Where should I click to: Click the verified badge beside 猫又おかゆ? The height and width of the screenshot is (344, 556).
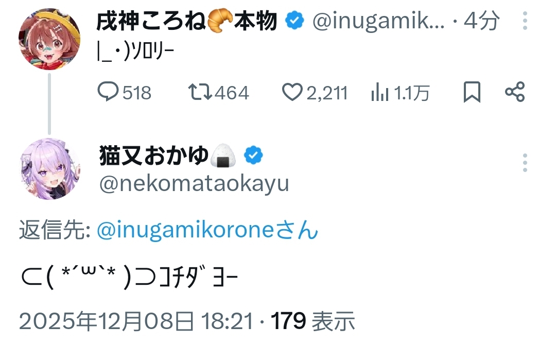(x=253, y=156)
